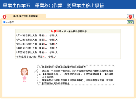This screenshot has width=136, height=99.
Task: Click note 本功能是在設定本學年畢業生移出學籍動作
Action: click(x=64, y=67)
